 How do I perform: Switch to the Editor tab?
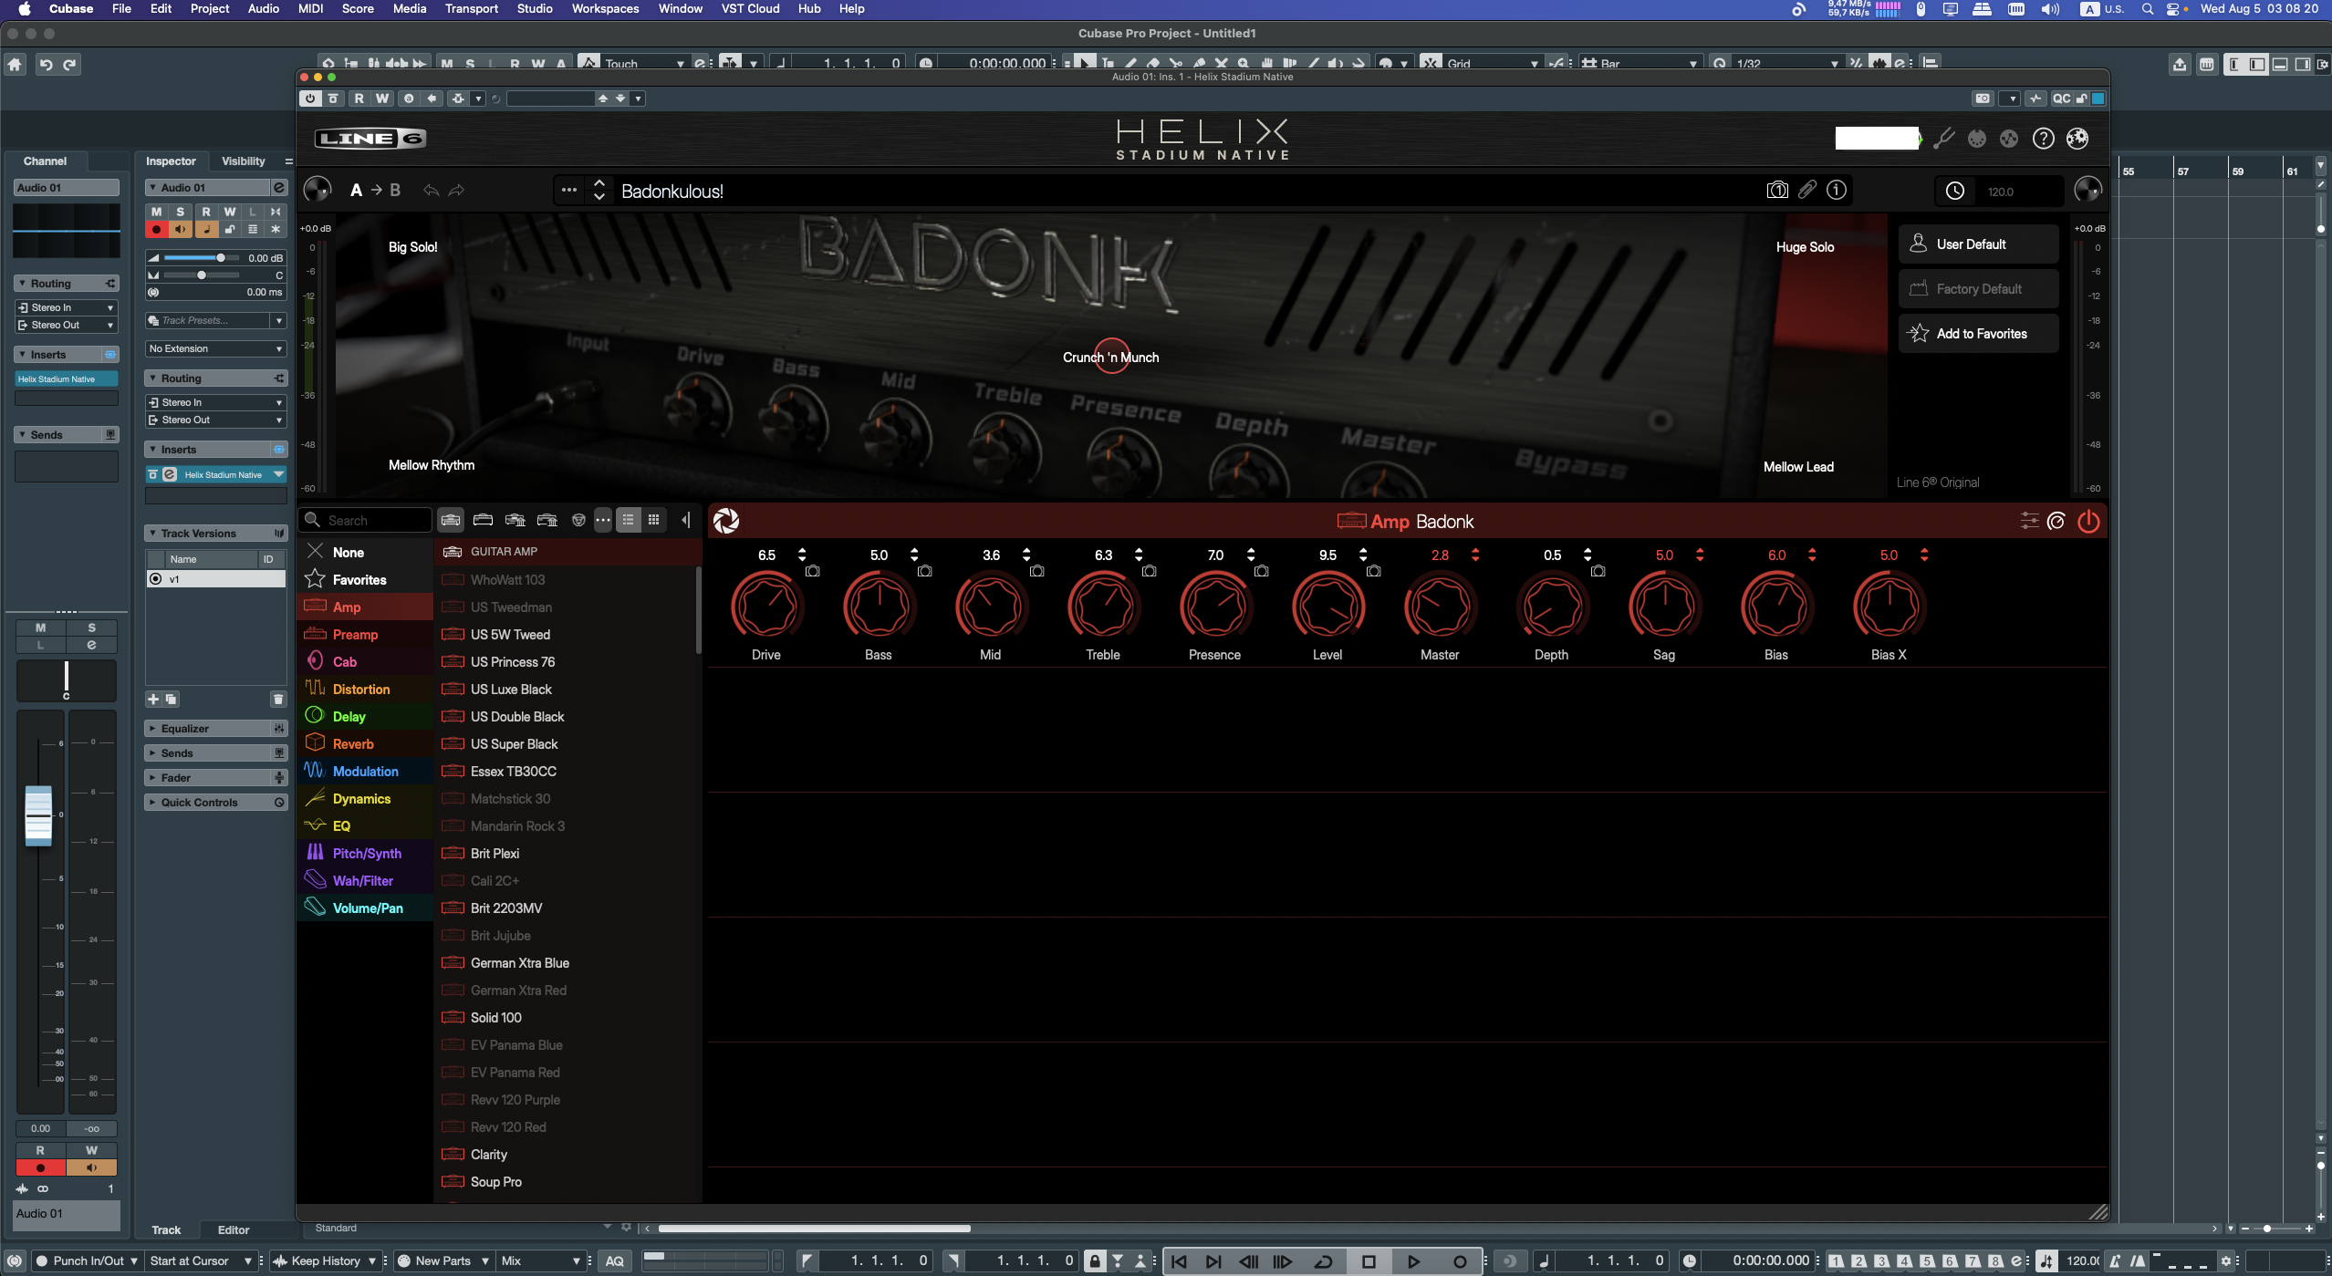point(234,1230)
